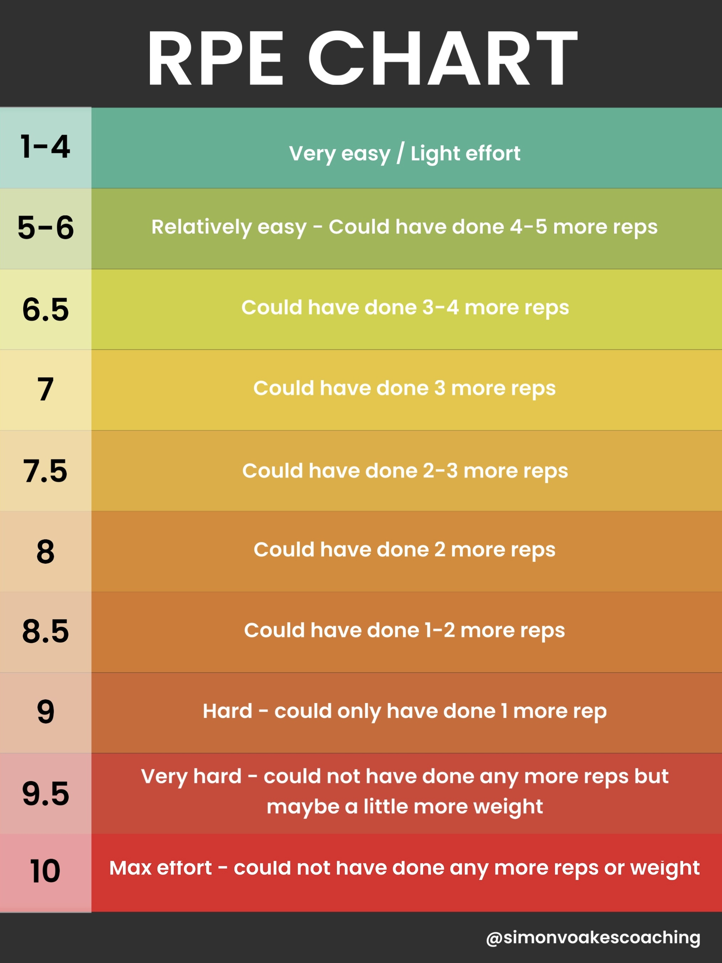Select the red 'Max effort' description row

(405, 868)
